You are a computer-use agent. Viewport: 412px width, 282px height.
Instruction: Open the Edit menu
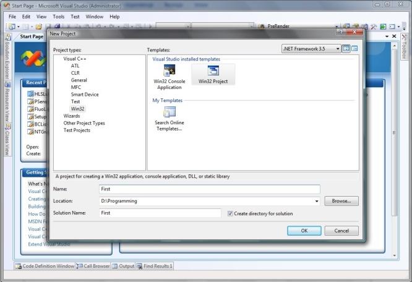click(x=26, y=17)
